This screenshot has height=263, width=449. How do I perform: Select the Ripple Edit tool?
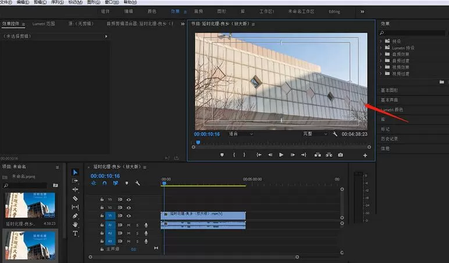75,189
